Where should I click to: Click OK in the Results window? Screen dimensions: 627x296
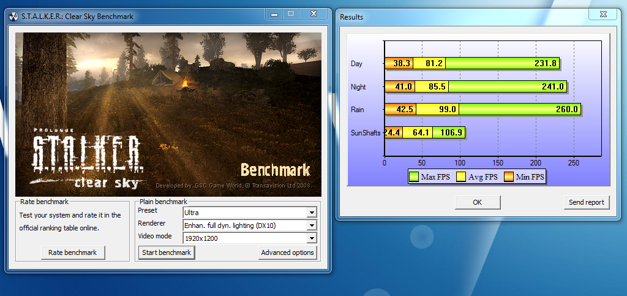(478, 202)
